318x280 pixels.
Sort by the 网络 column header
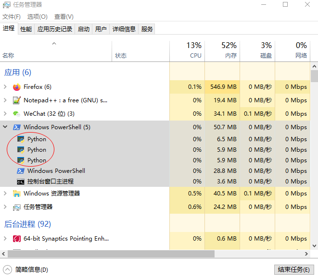click(x=293, y=51)
